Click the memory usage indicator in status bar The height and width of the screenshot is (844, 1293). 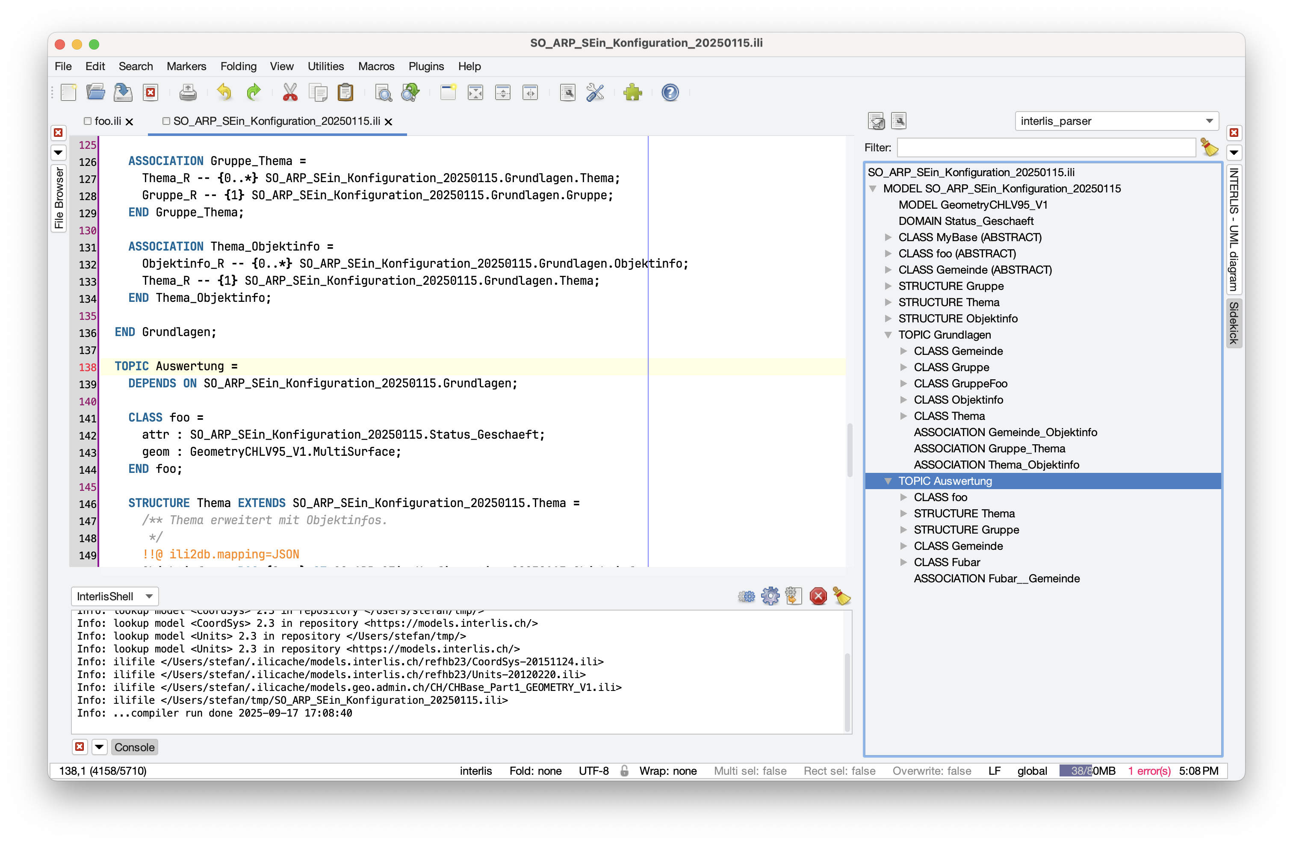coord(1087,771)
